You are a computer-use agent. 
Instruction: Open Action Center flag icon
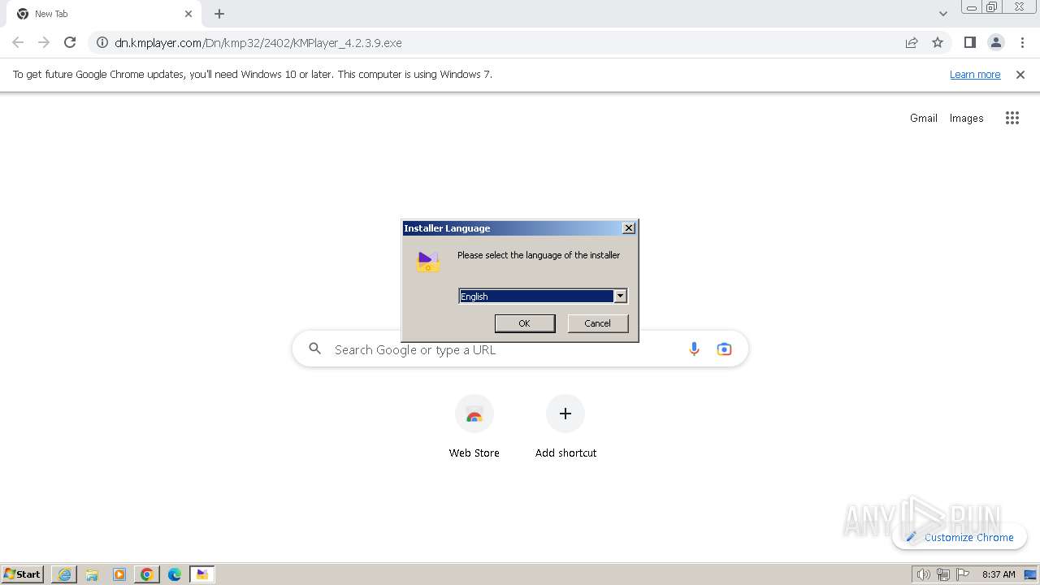[x=963, y=574]
